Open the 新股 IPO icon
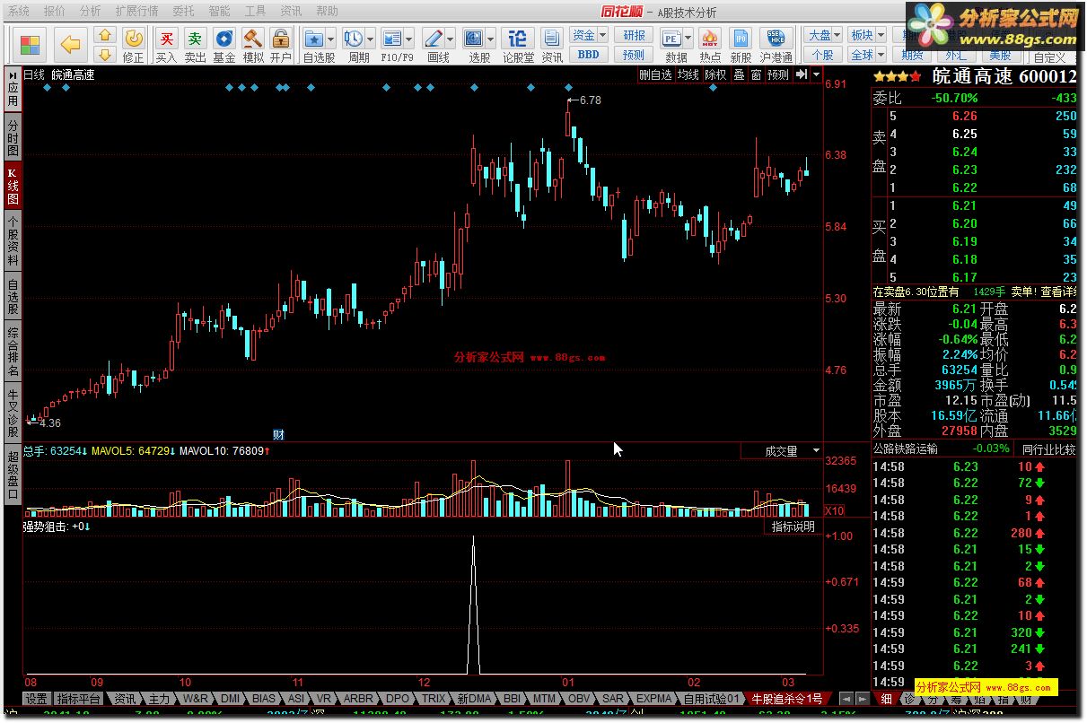This screenshot has width=1087, height=723. [741, 39]
